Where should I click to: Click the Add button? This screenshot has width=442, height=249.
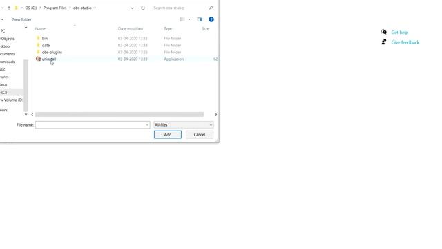click(x=168, y=135)
